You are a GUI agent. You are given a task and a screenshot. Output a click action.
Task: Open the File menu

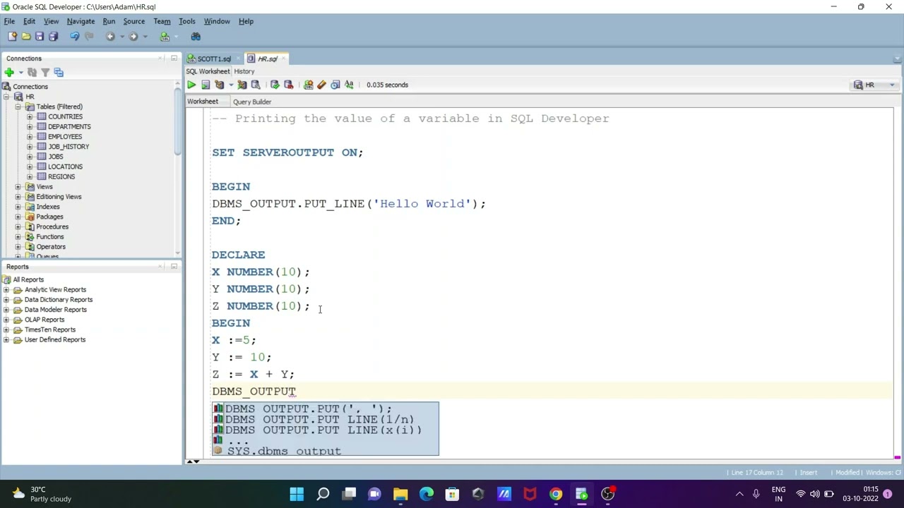pyautogui.click(x=9, y=21)
